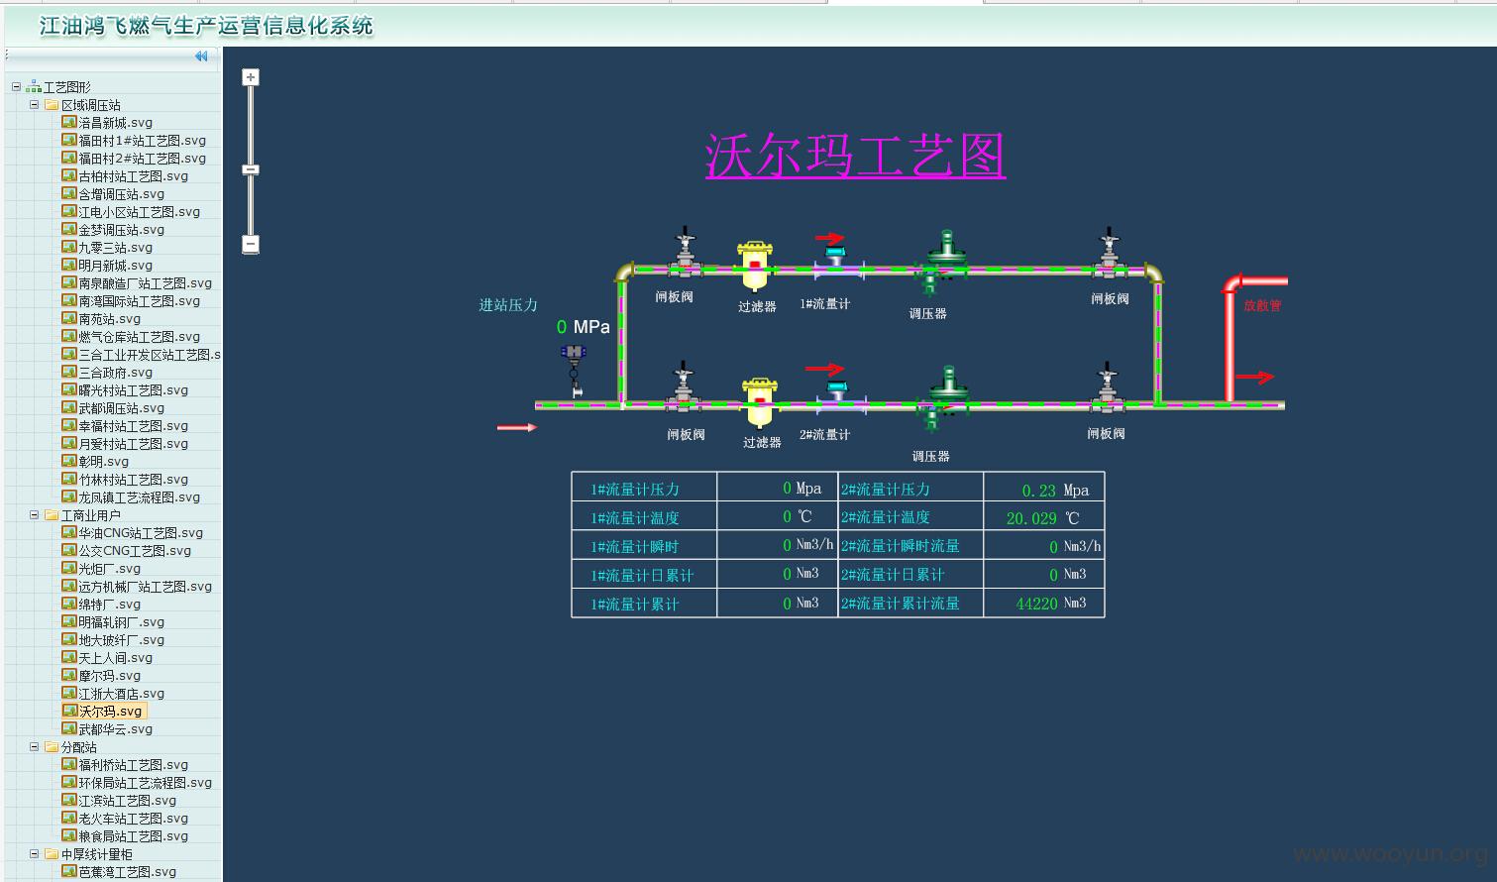
Task: Select 三合政府.svg
Action: [x=116, y=373]
